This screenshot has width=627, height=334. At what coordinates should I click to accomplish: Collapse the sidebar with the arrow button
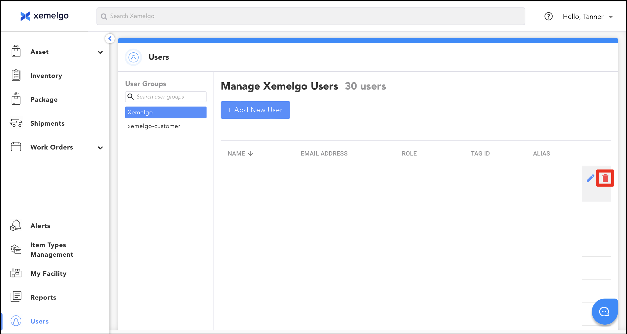point(110,39)
